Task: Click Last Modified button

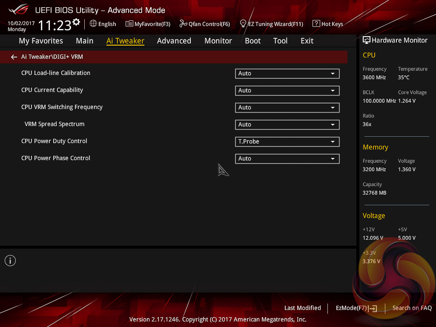Action: [x=303, y=308]
